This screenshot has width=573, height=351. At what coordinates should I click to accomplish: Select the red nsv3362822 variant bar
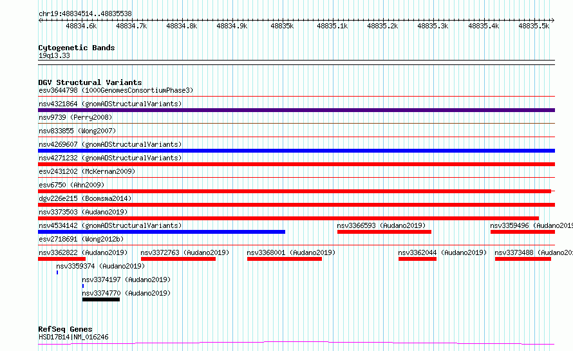[x=62, y=259]
